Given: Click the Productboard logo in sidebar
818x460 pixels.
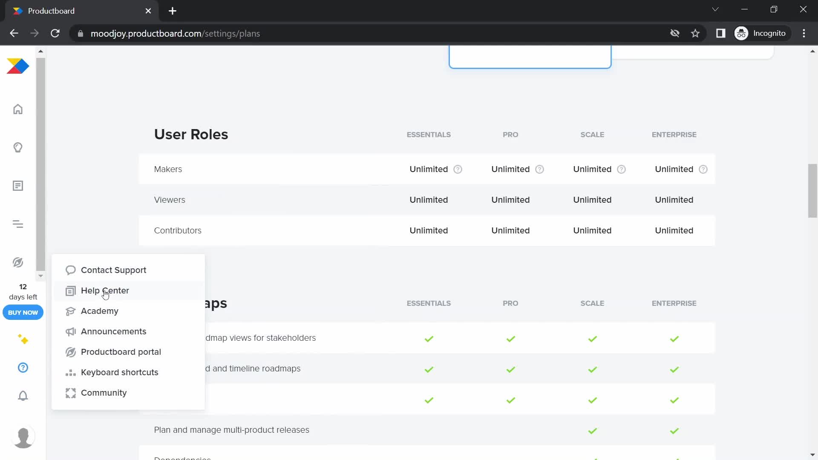Looking at the screenshot, I should point(18,66).
